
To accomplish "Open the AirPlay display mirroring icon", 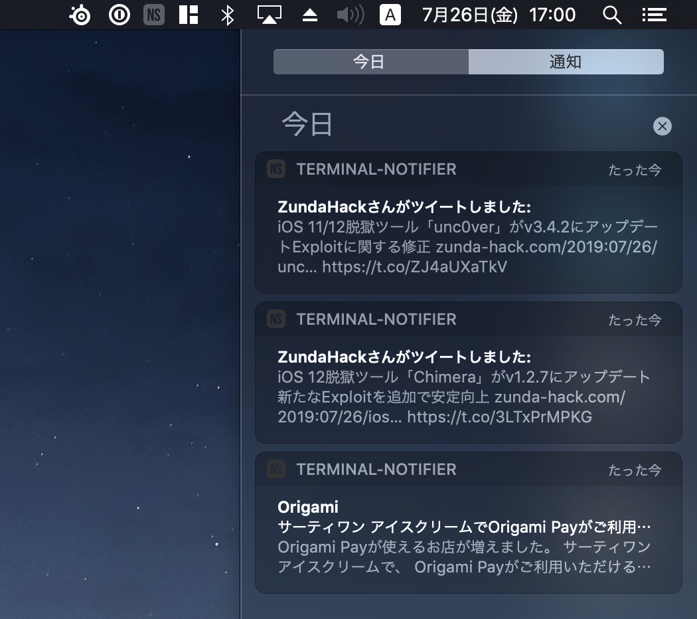I will pyautogui.click(x=270, y=14).
